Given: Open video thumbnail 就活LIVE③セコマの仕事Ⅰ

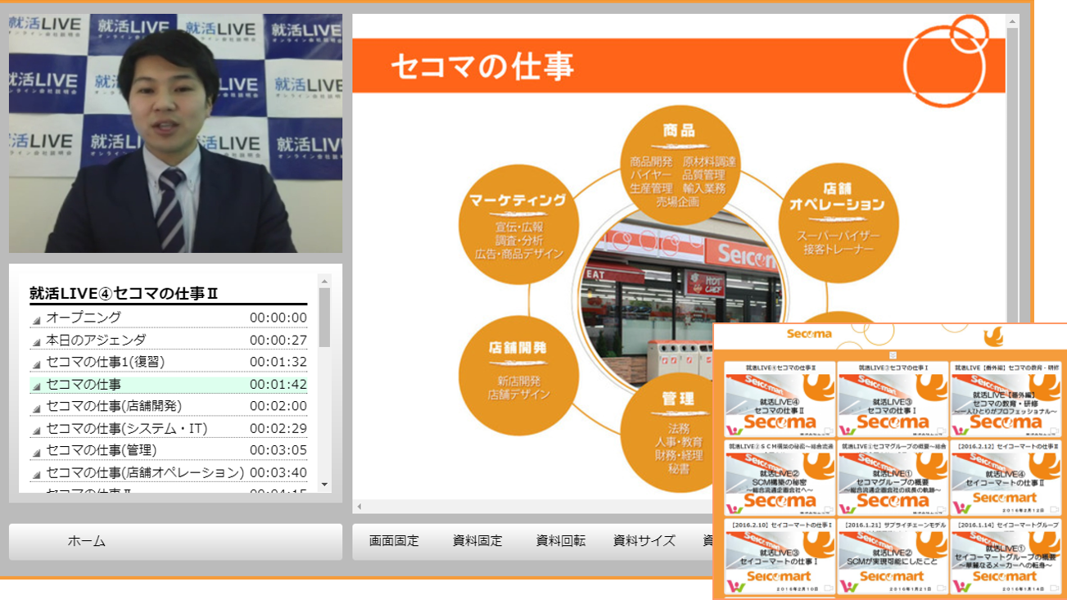Looking at the screenshot, I should tap(893, 399).
